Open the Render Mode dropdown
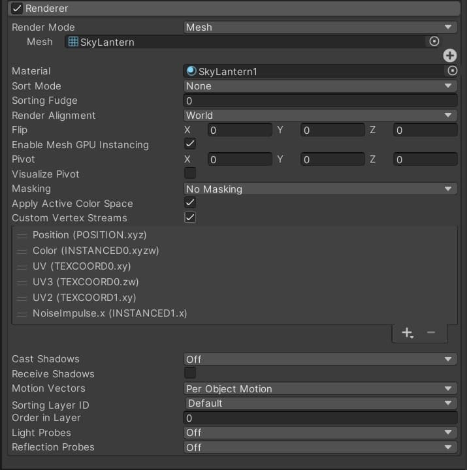 (x=319, y=27)
